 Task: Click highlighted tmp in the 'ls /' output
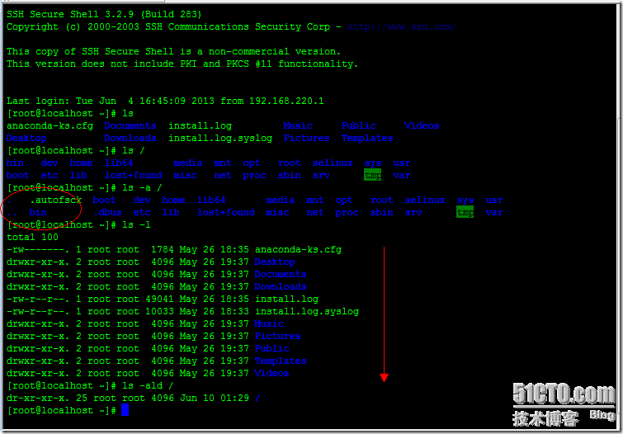click(x=373, y=175)
